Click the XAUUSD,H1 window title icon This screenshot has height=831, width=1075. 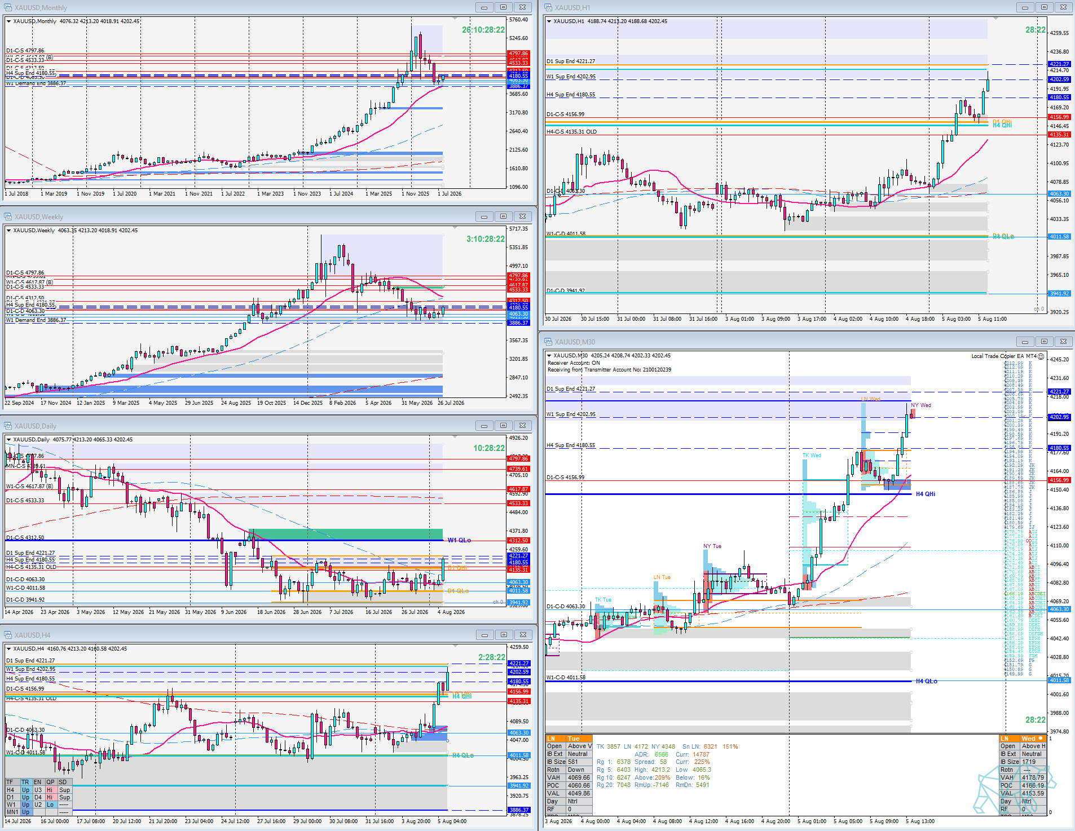(x=548, y=7)
